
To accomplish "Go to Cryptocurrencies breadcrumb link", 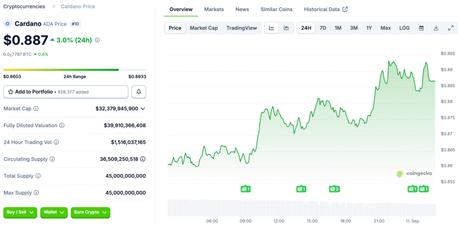I will click(24, 6).
